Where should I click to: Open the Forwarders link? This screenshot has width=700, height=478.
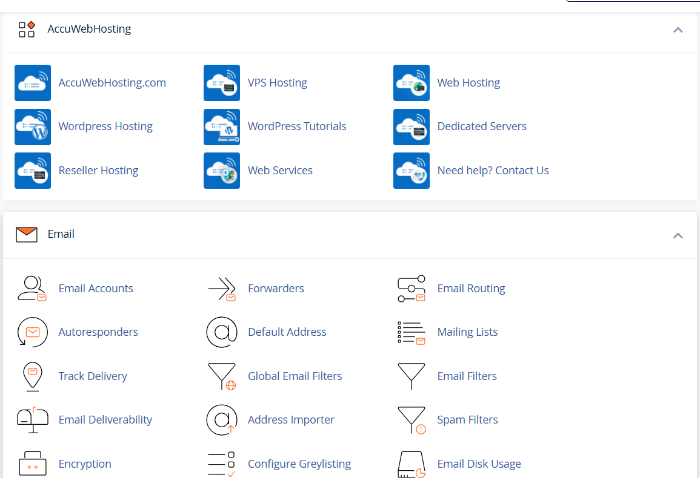275,289
